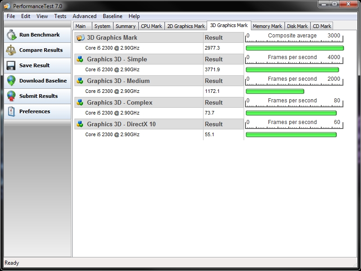The image size is (361, 271).
Task: Open the View menu
Action: click(x=42, y=16)
